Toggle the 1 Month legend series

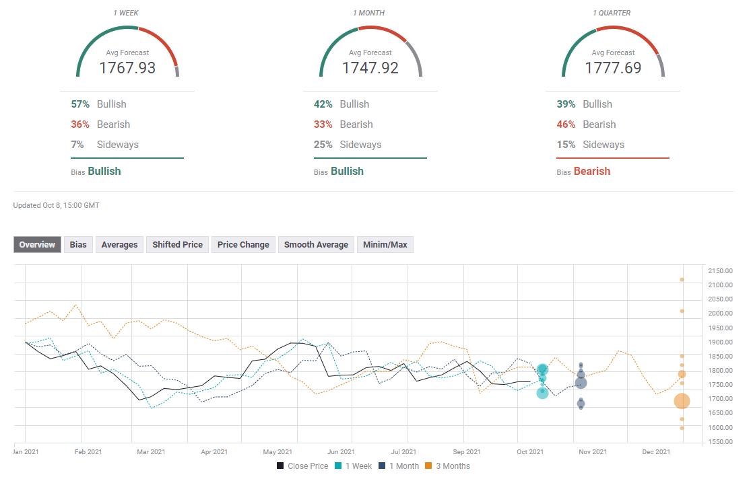pyautogui.click(x=399, y=466)
